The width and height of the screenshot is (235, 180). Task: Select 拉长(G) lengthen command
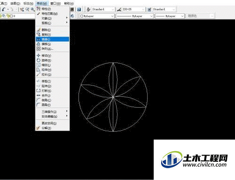click(53, 74)
